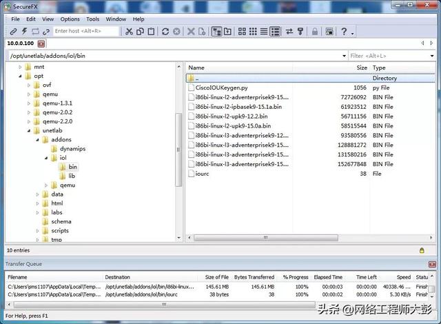The height and width of the screenshot is (324, 441).
Task: Click the SecureCRT launch icon
Action: click(x=329, y=31)
